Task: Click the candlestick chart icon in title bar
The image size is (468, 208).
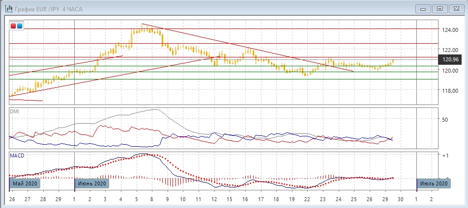Action: 6,8
